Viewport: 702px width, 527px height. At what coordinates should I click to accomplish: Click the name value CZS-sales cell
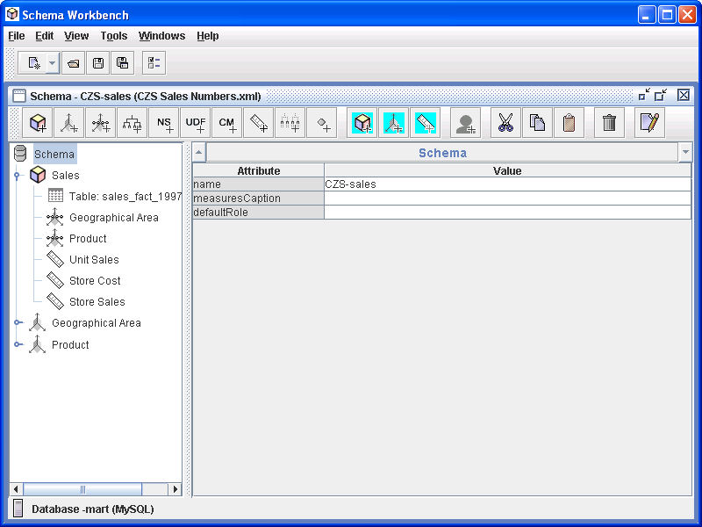pyautogui.click(x=508, y=184)
